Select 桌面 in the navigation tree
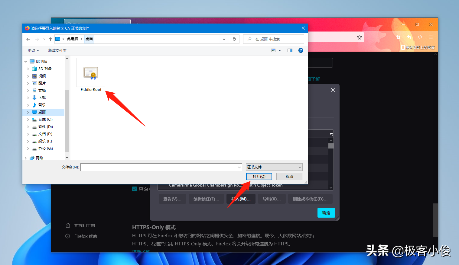Viewport: 459px width, 265px height. tap(42, 112)
